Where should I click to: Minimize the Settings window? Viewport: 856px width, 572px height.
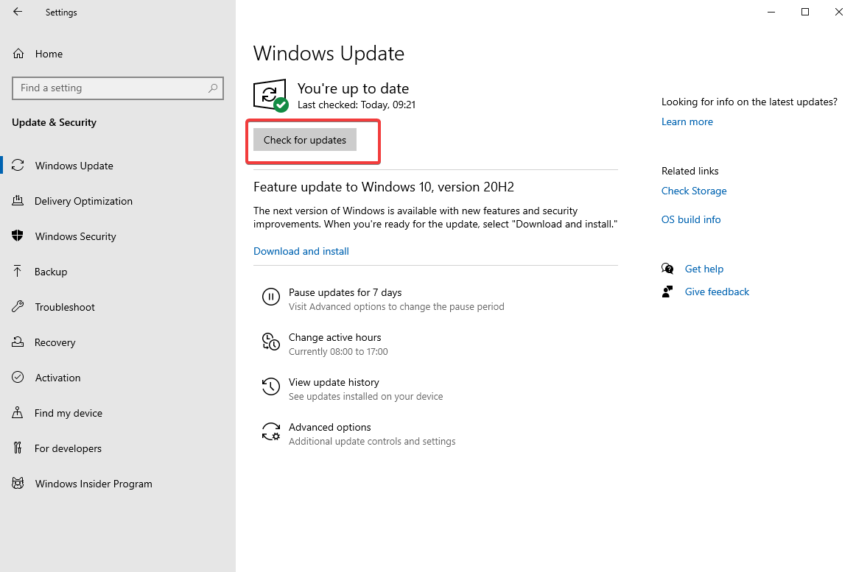tap(771, 12)
